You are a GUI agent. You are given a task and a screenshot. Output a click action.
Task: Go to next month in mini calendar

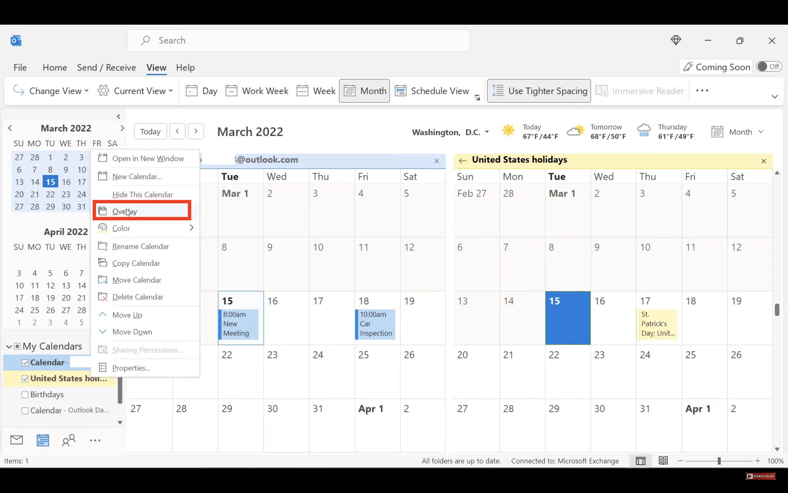(x=122, y=128)
